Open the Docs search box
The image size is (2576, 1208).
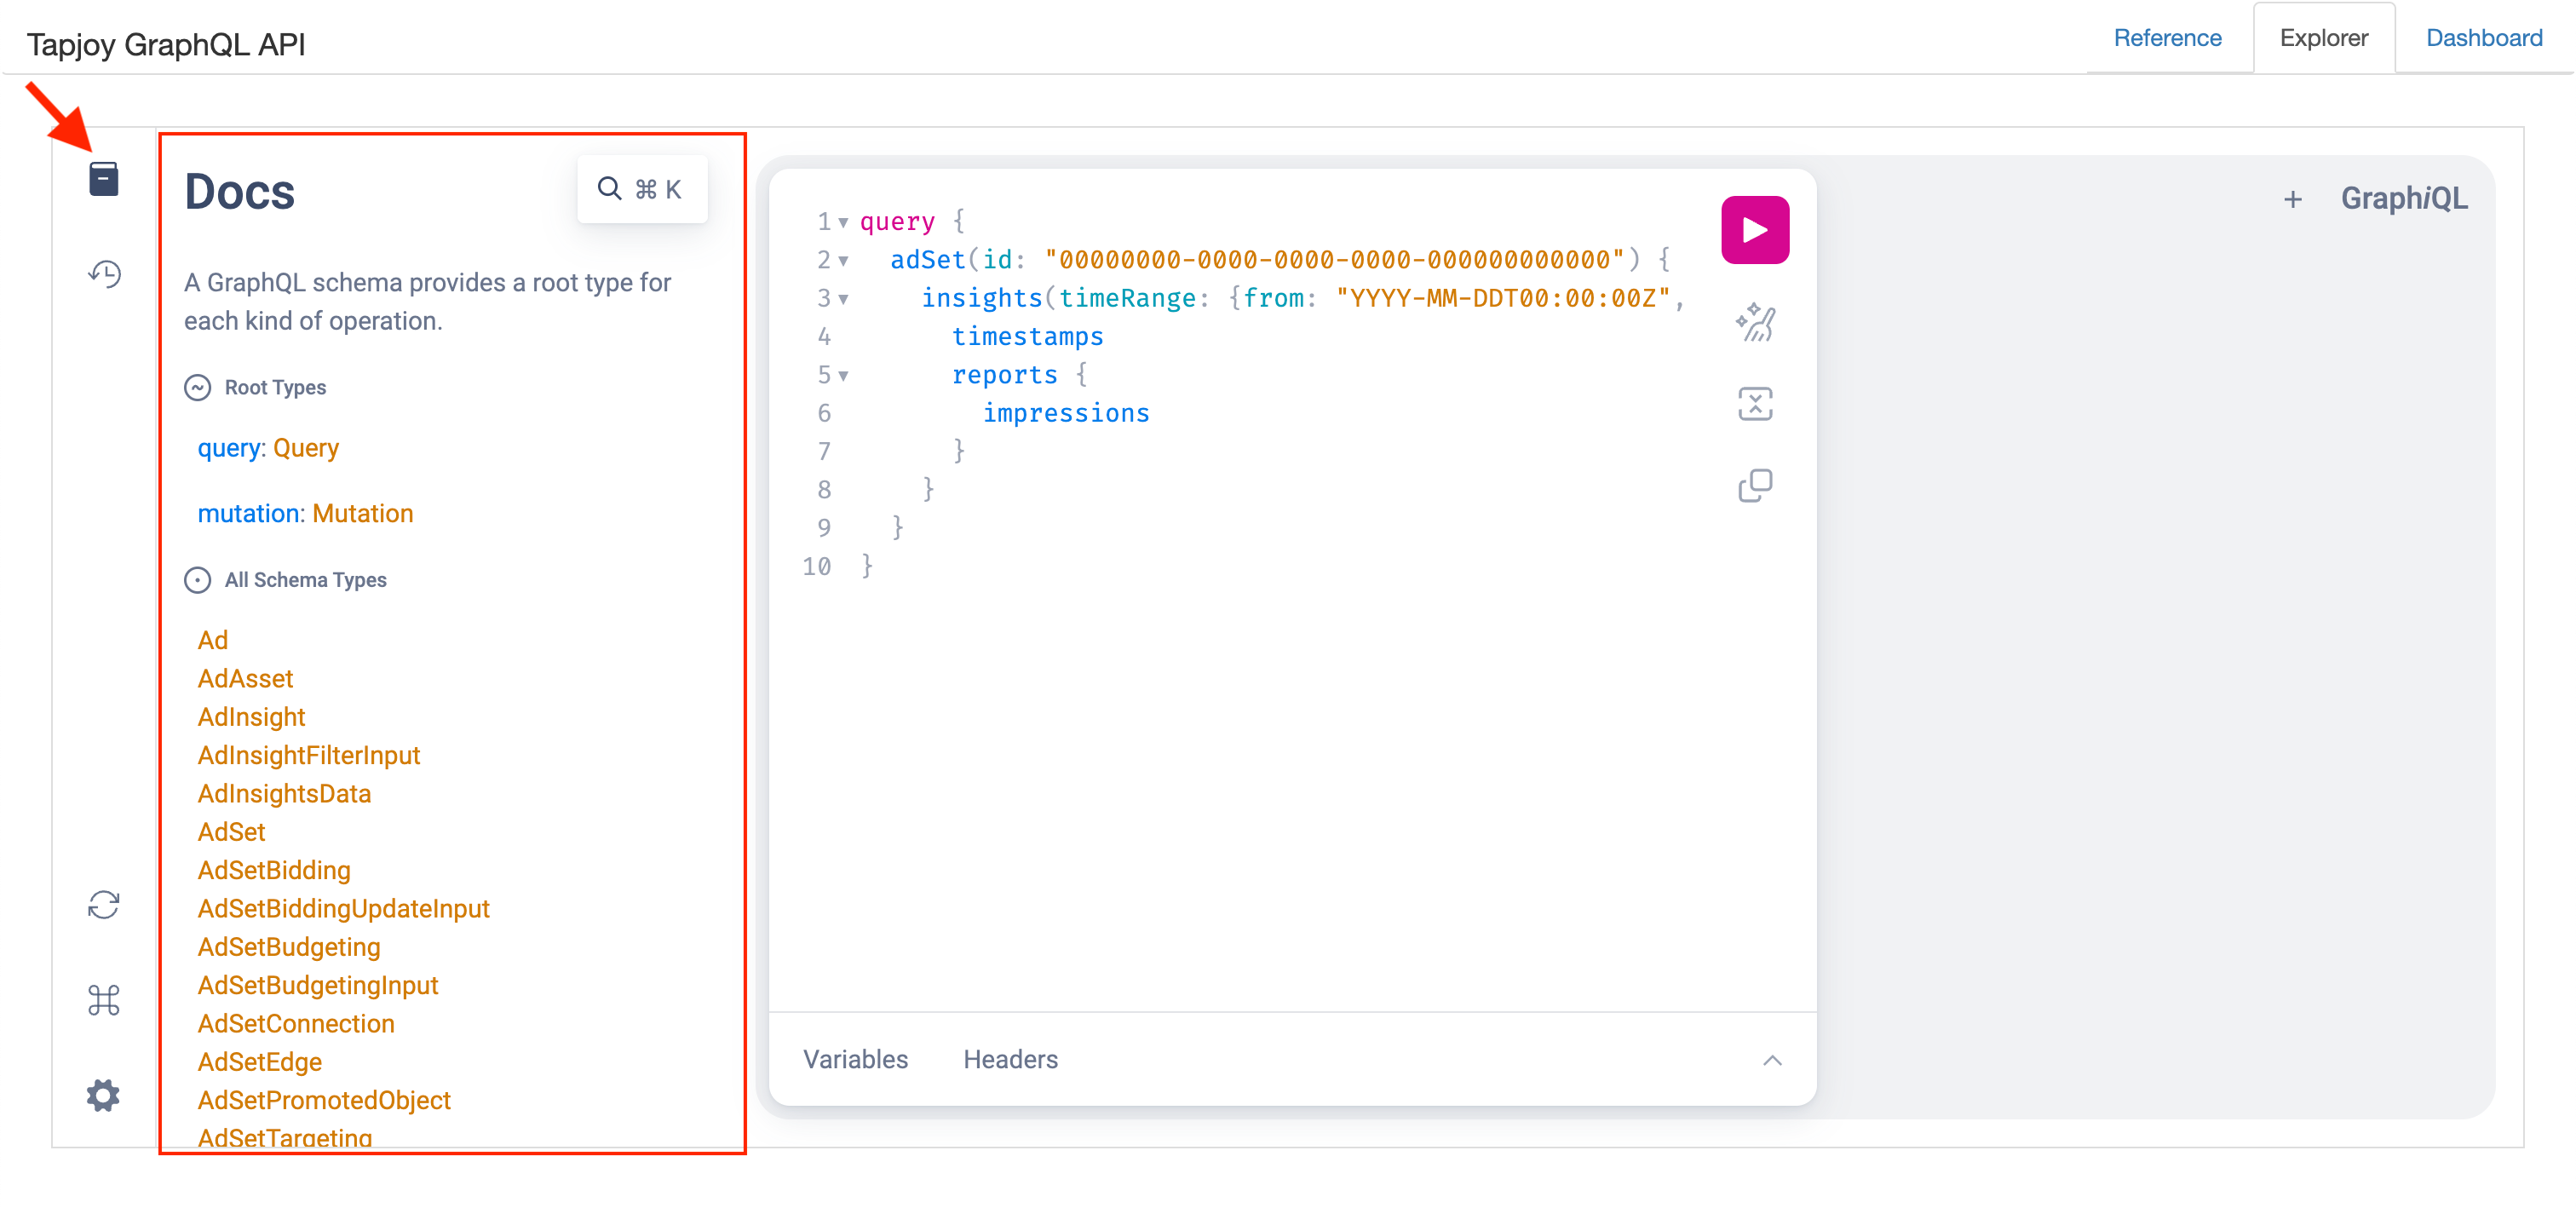[x=642, y=189]
